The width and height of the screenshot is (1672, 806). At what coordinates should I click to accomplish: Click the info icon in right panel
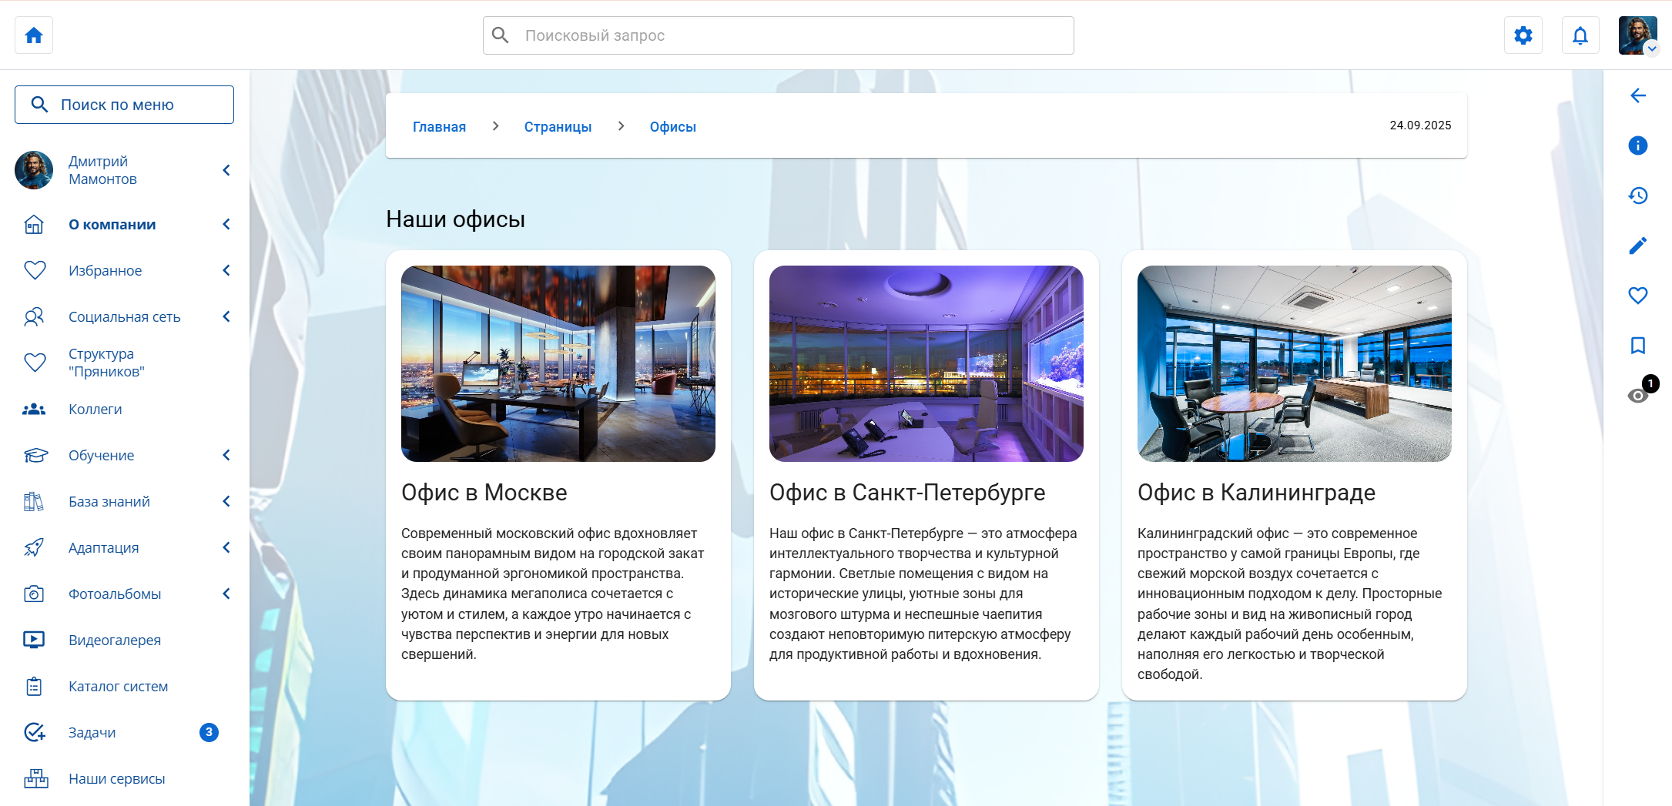pos(1637,145)
